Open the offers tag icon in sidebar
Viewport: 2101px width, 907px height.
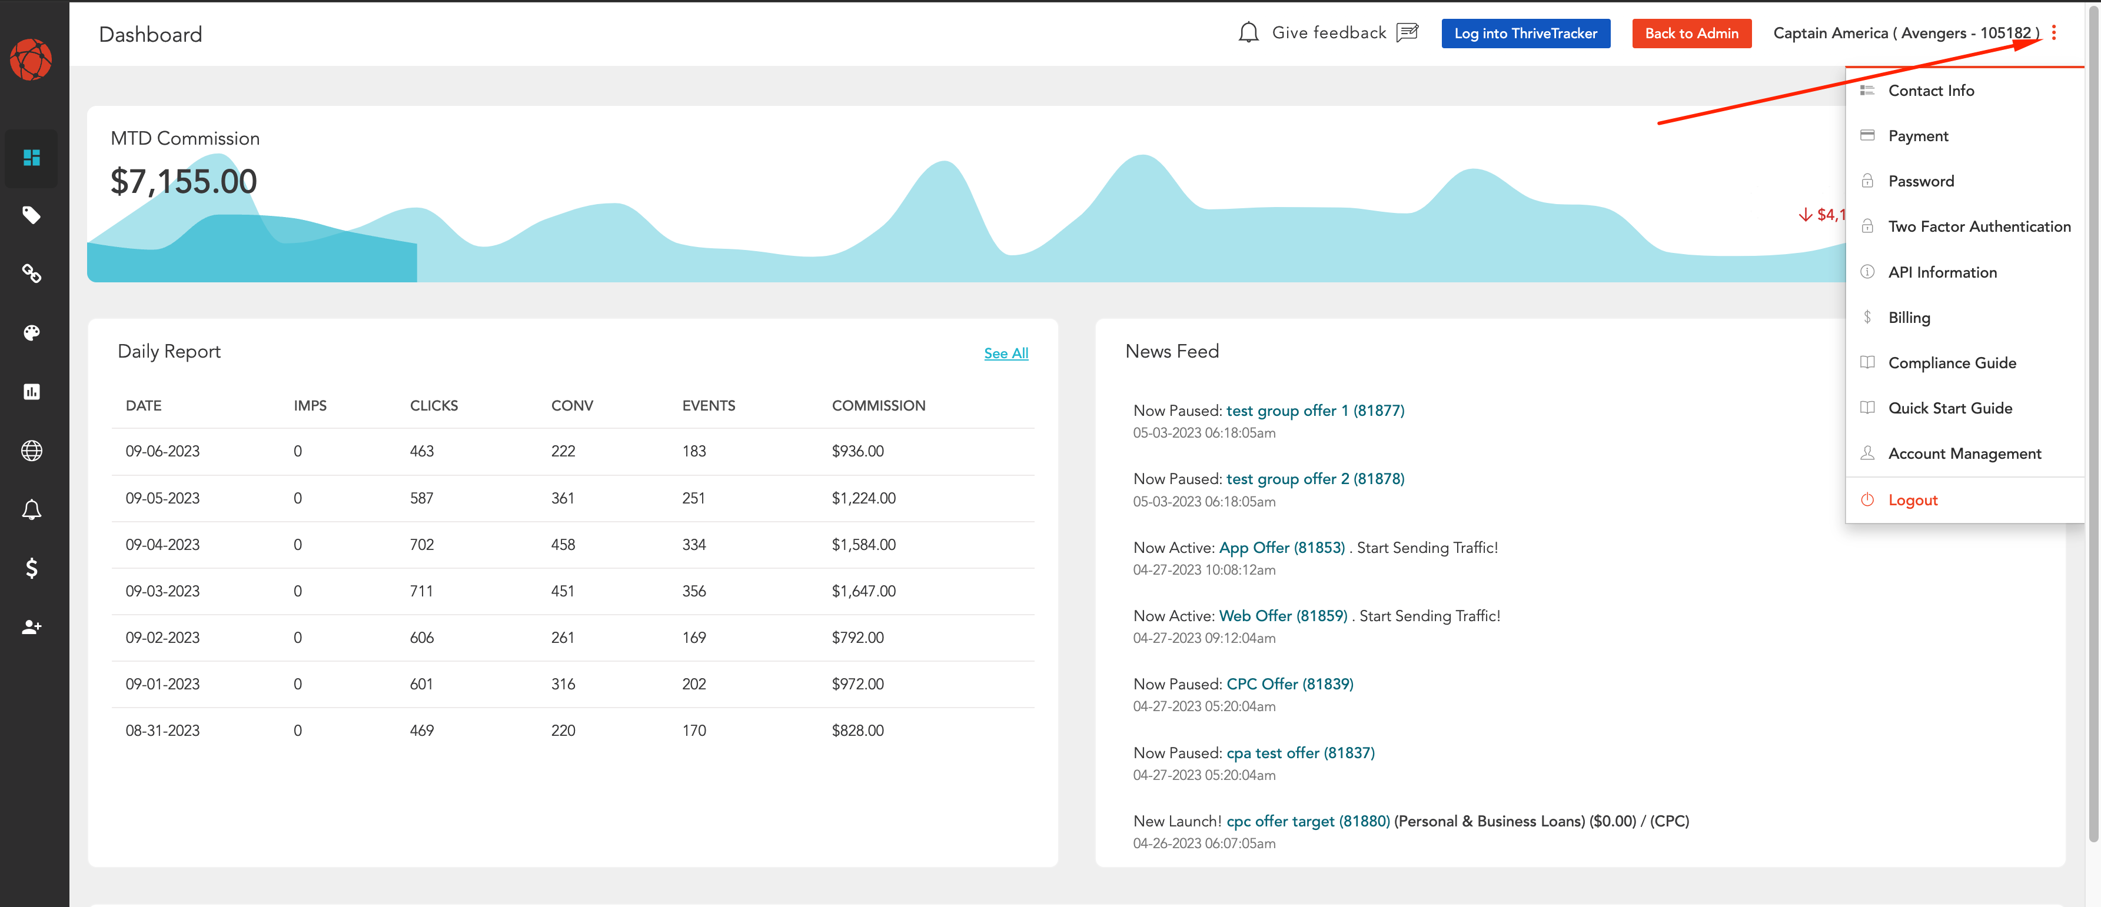(x=32, y=215)
